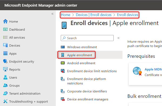This screenshot has width=162, height=106.
Task: Click Home breadcrumb link
Action: 66,15
